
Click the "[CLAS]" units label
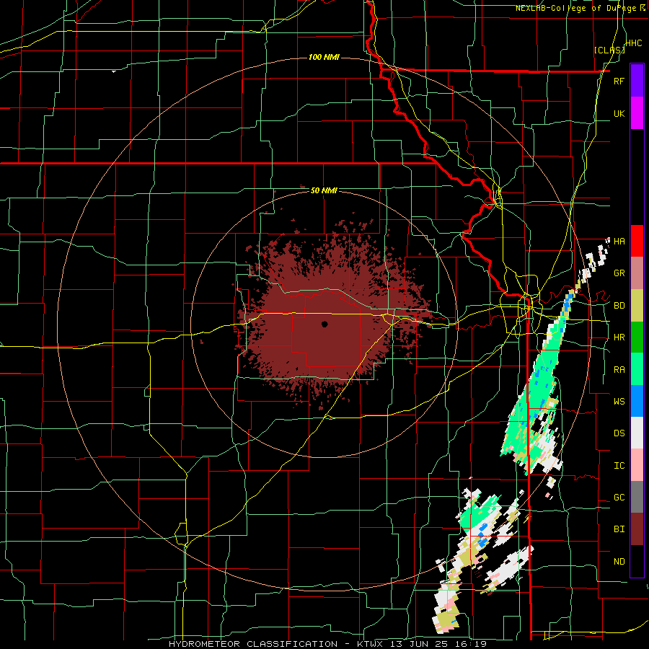[x=609, y=50]
